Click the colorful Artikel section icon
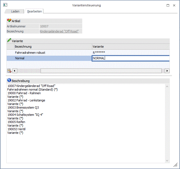 9,21
